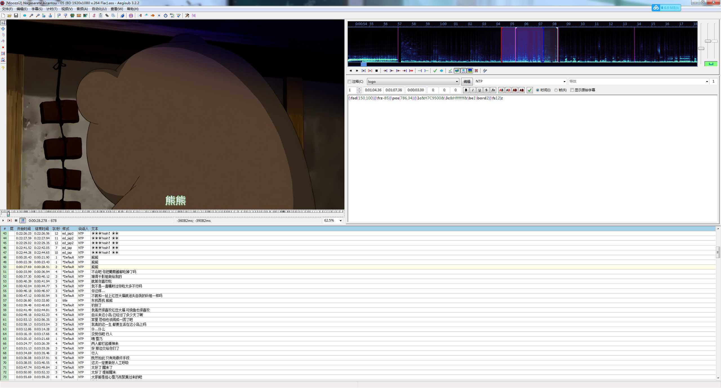This screenshot has width=721, height=388.
Task: Zoom video in with magnifier plus icon
Action: pyautogui.click(x=31, y=15)
